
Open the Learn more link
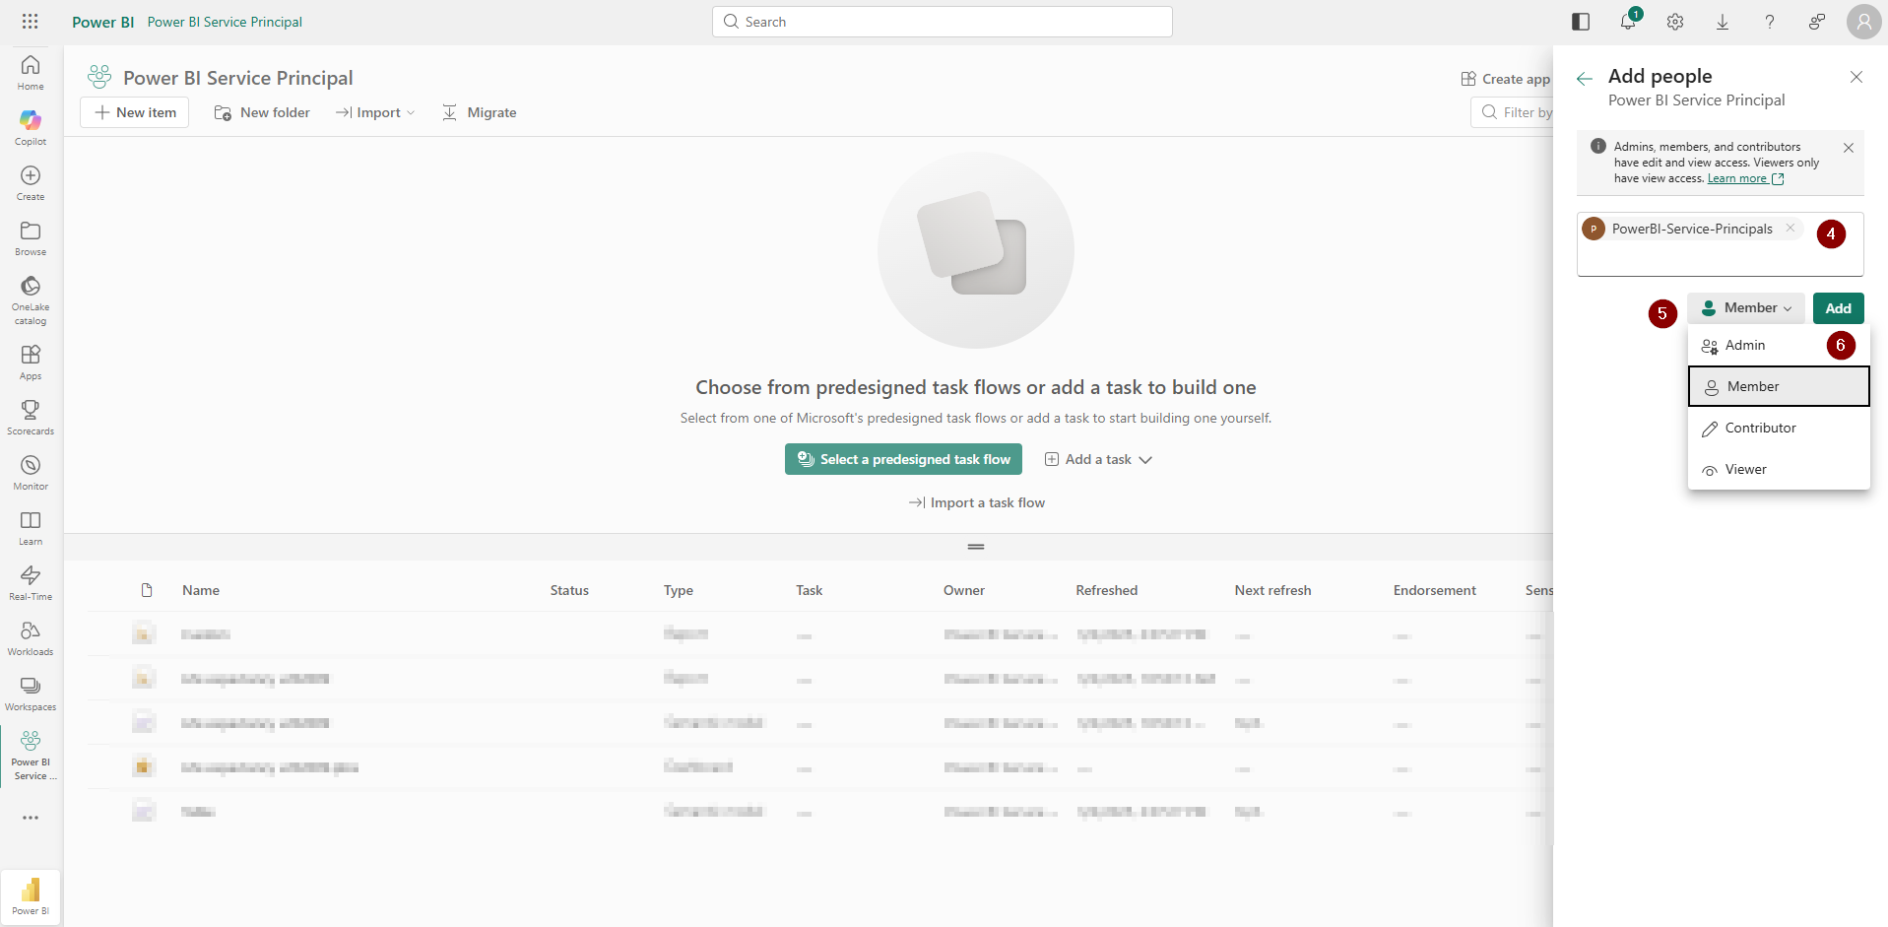click(1737, 179)
